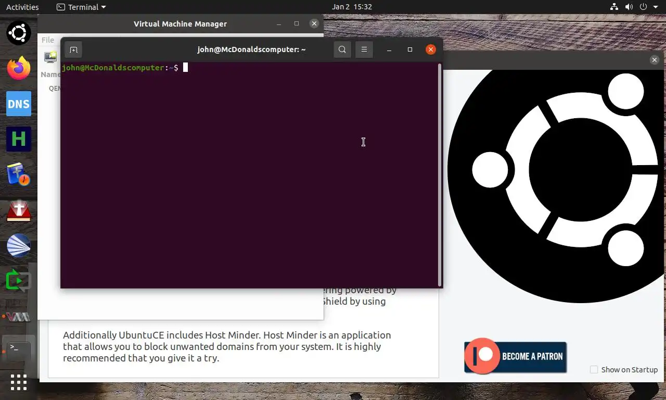Maximize the Virtual Machine Manager window
666x400 pixels.
[x=297, y=23]
